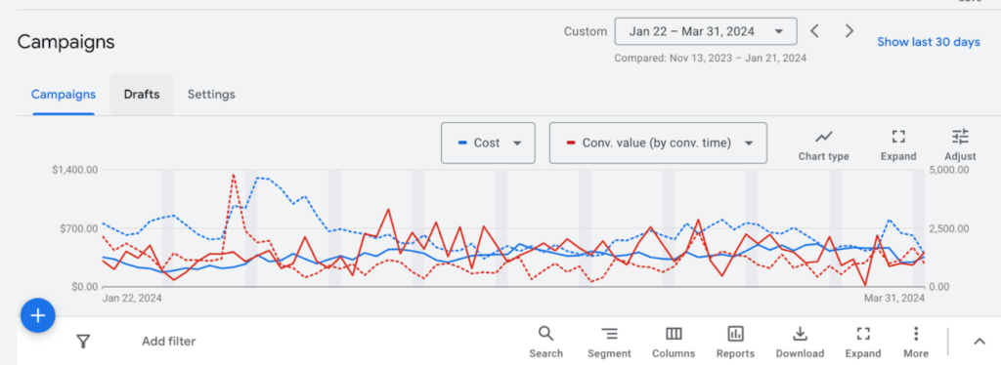Switch to the Drafts tab

[x=142, y=95]
